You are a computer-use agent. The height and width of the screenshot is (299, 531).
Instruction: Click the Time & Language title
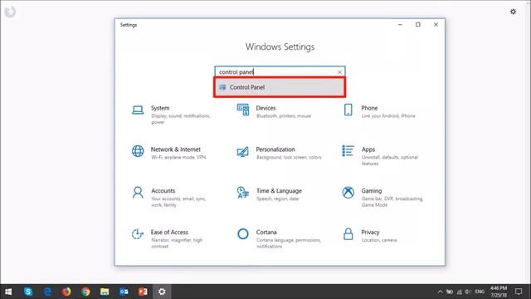(279, 191)
